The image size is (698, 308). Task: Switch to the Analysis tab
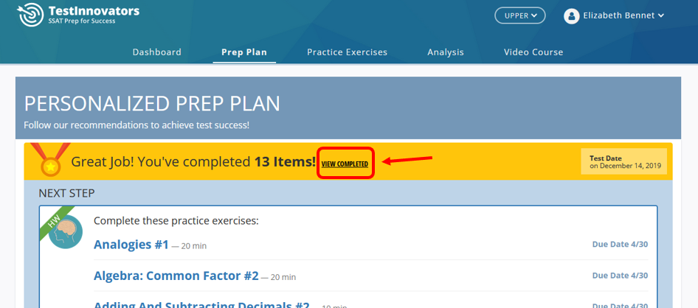click(x=446, y=52)
